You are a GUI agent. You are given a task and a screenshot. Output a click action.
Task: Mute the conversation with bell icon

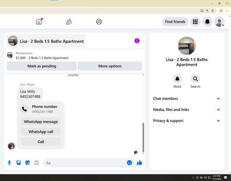177,79
